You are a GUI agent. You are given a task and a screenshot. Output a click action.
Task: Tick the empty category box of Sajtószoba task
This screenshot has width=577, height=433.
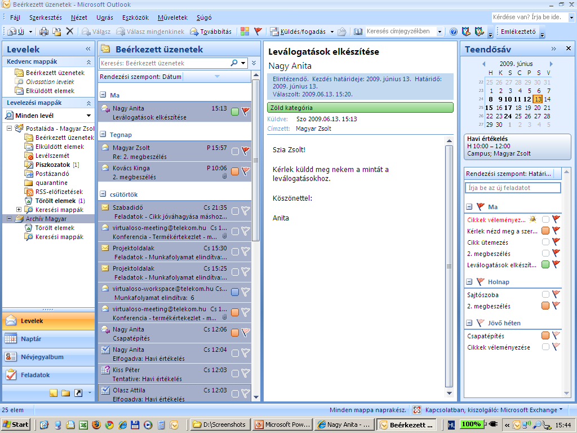point(545,294)
